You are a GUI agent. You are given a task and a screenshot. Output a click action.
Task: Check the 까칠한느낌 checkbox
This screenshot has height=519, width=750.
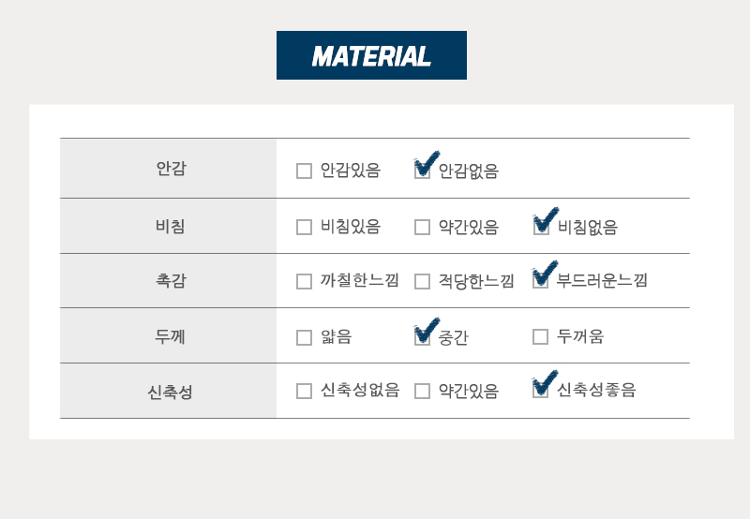(304, 281)
